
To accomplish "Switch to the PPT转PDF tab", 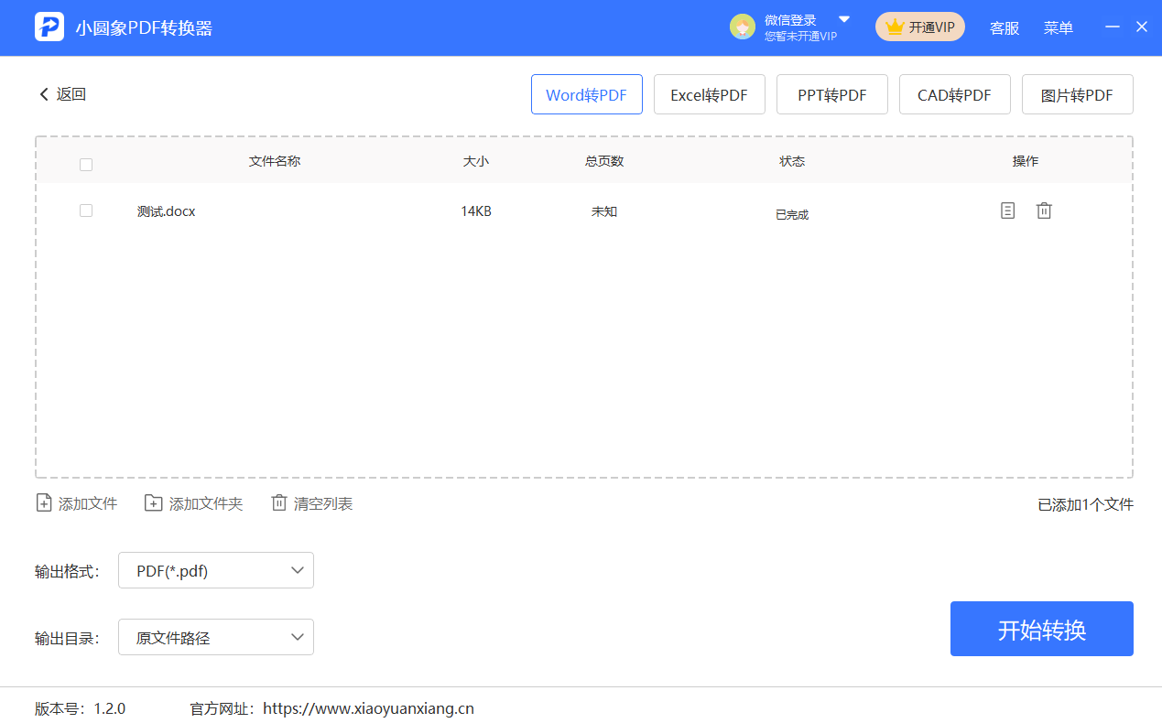I will click(832, 94).
